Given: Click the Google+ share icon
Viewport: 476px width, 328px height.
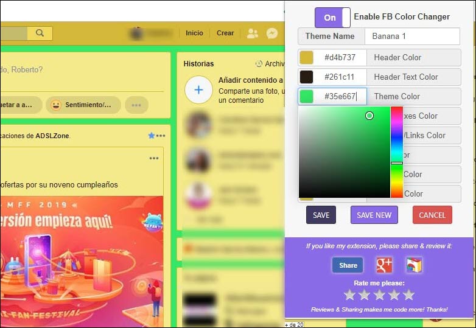Looking at the screenshot, I should (384, 265).
